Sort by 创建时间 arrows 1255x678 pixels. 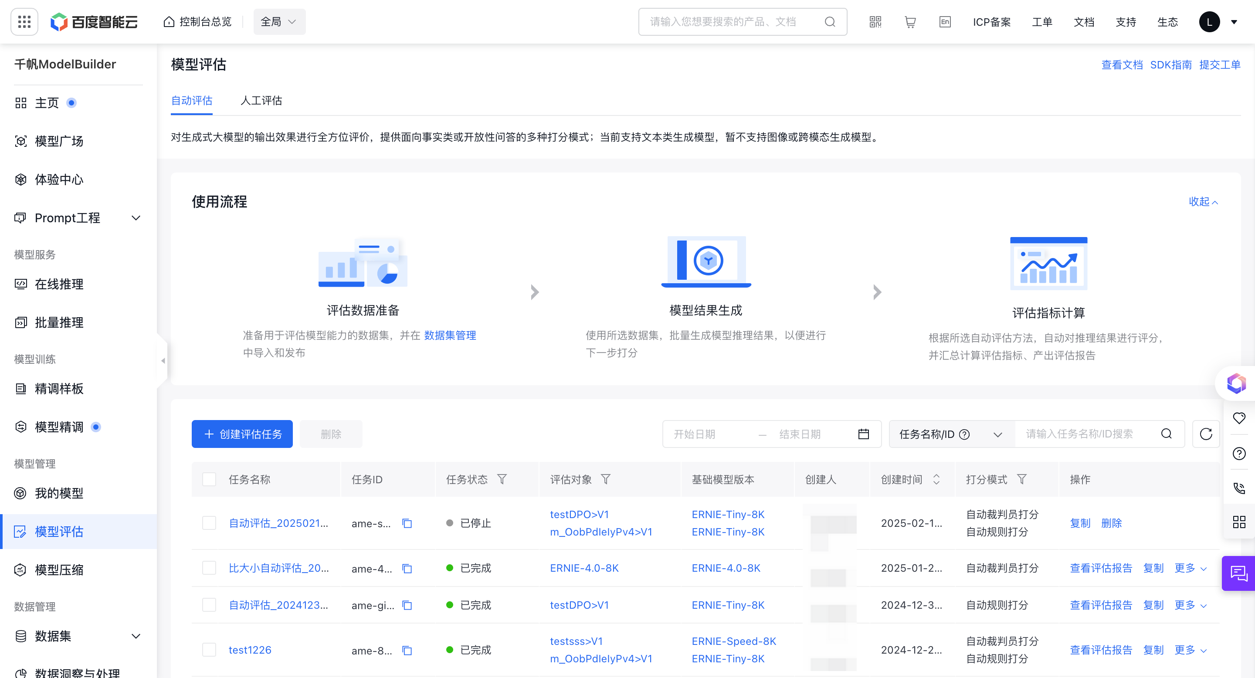pos(936,479)
